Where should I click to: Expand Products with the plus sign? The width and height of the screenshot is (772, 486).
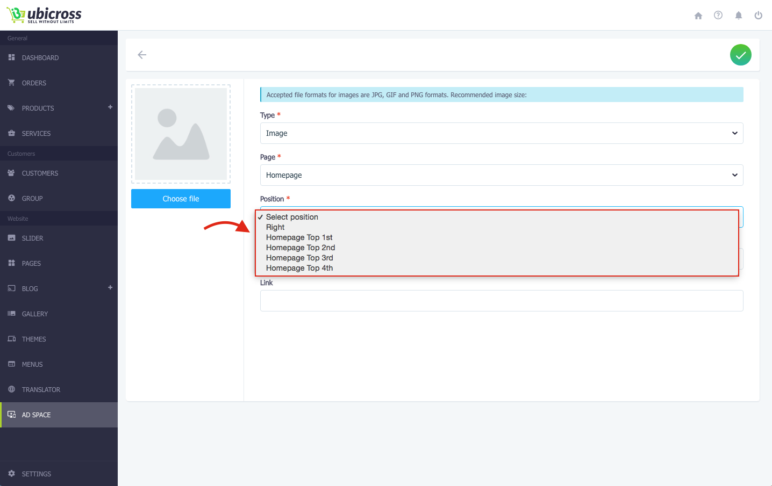[110, 107]
